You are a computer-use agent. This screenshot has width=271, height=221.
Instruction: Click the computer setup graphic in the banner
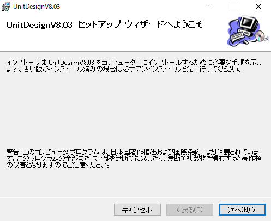248,31
